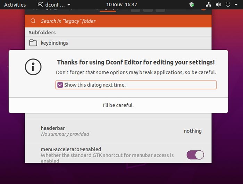Screen dimensions: 243x184
Task: Click the search magnifier icon in orange bar
Action: [33, 21]
